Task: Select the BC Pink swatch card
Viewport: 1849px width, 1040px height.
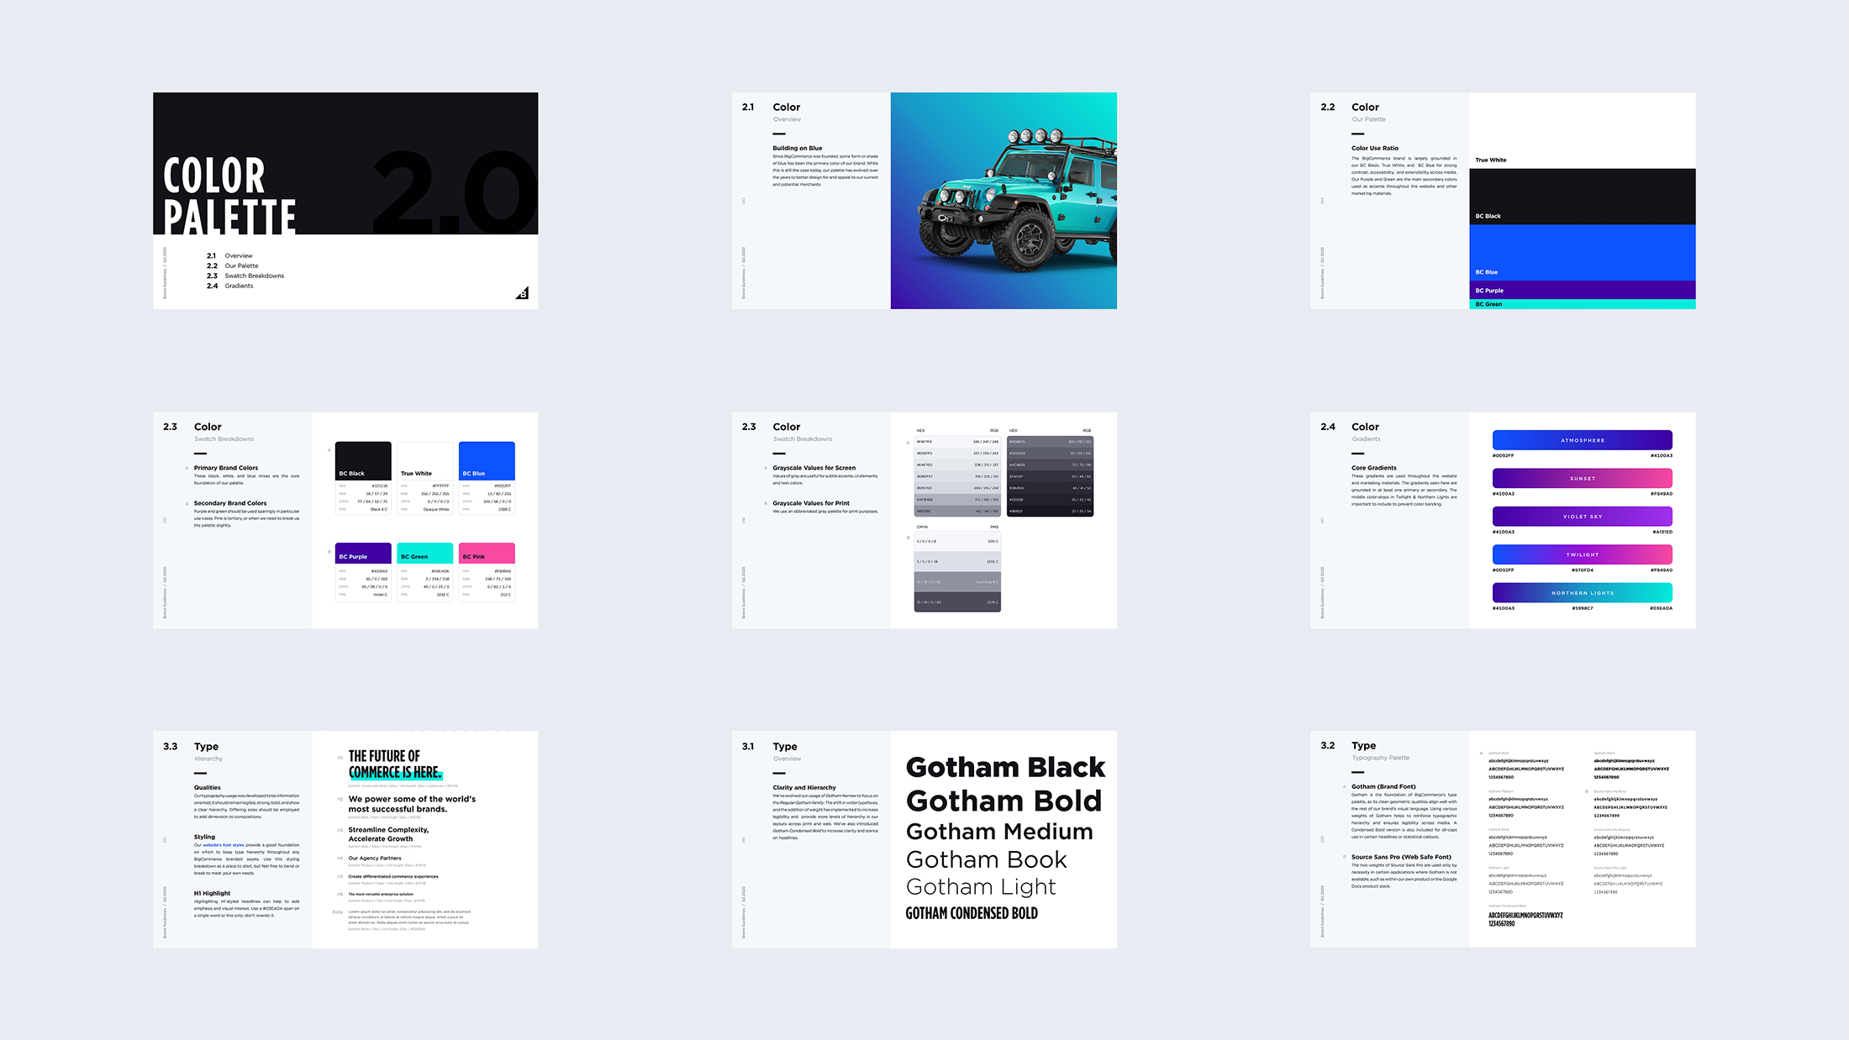Action: click(x=487, y=572)
